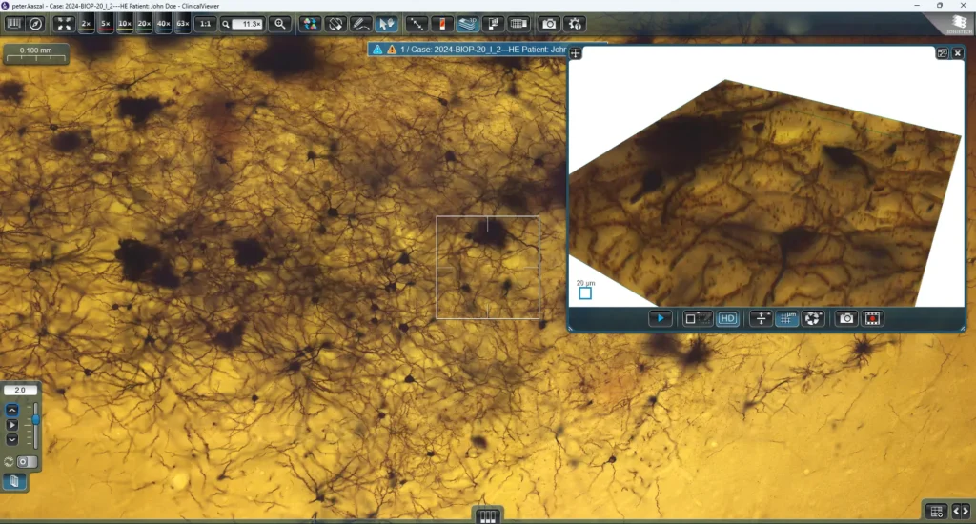This screenshot has height=524, width=976.
Task: Click the orange warning triangle in case banner
Action: point(392,50)
